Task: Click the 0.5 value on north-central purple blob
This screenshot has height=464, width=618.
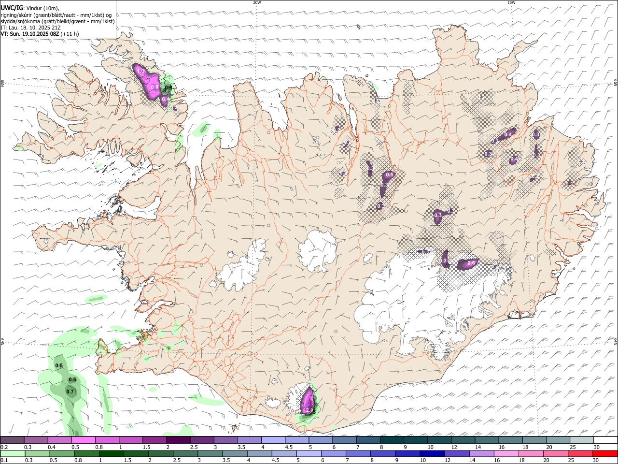Action: click(x=390, y=174)
